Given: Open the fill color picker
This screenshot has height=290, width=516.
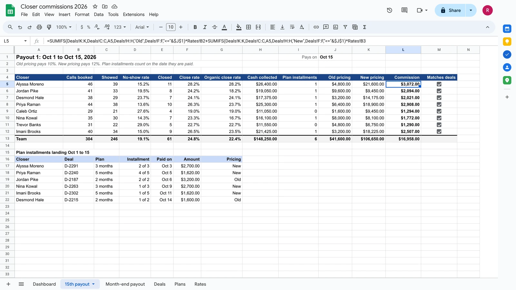Looking at the screenshot, I should point(239,27).
